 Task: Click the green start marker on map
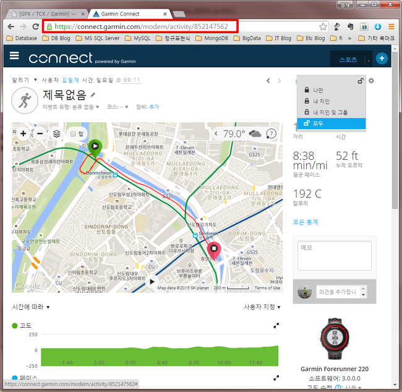pos(95,148)
